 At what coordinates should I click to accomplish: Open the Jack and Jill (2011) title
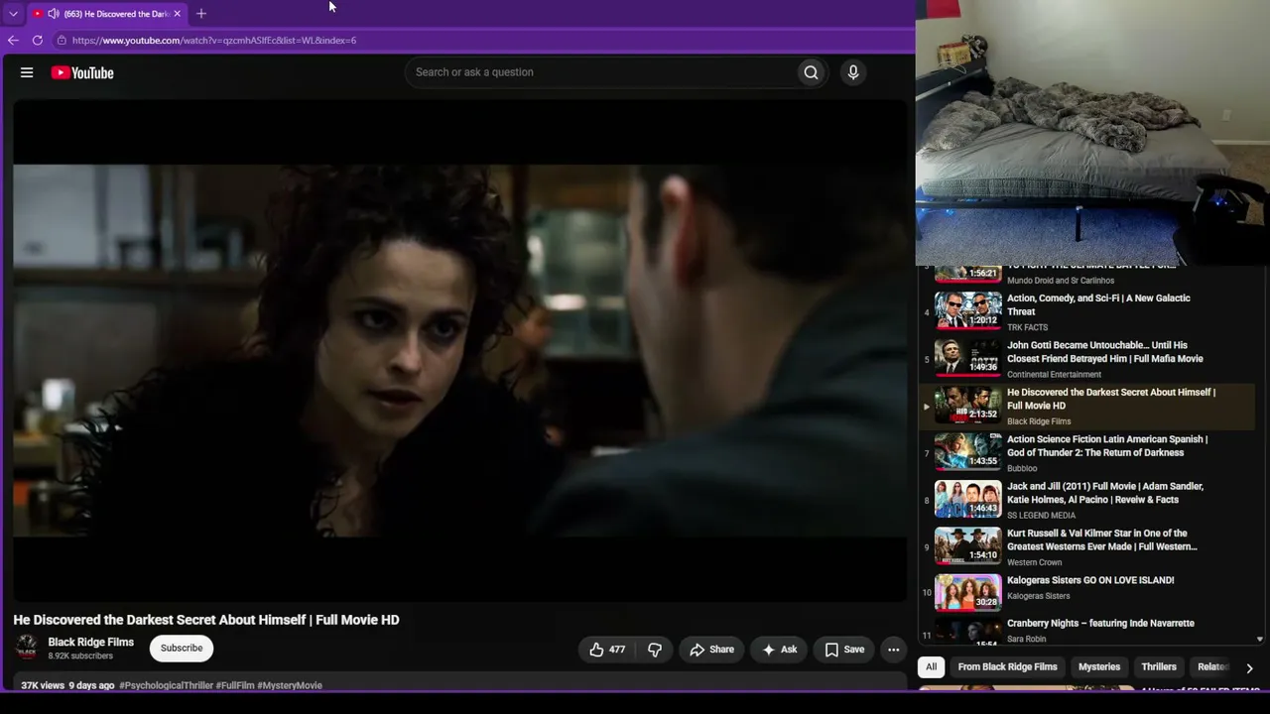[x=1105, y=493]
